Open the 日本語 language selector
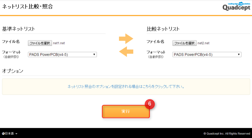Screen dimensions: 252x138 coord(10,134)
